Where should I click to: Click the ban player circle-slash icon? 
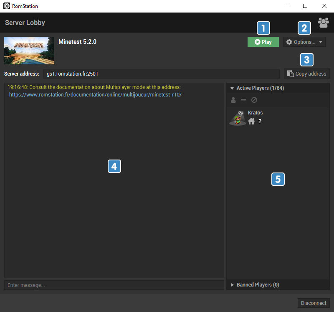[254, 100]
